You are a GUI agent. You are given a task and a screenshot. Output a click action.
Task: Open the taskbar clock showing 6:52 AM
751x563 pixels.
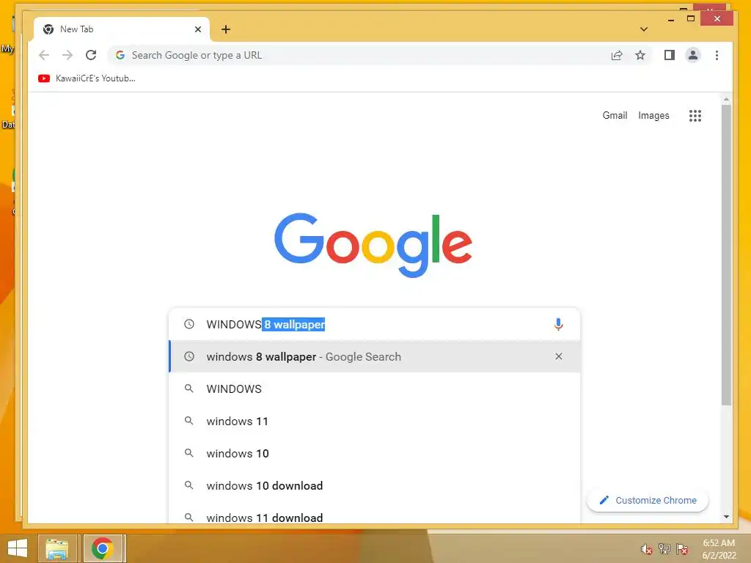click(x=719, y=549)
